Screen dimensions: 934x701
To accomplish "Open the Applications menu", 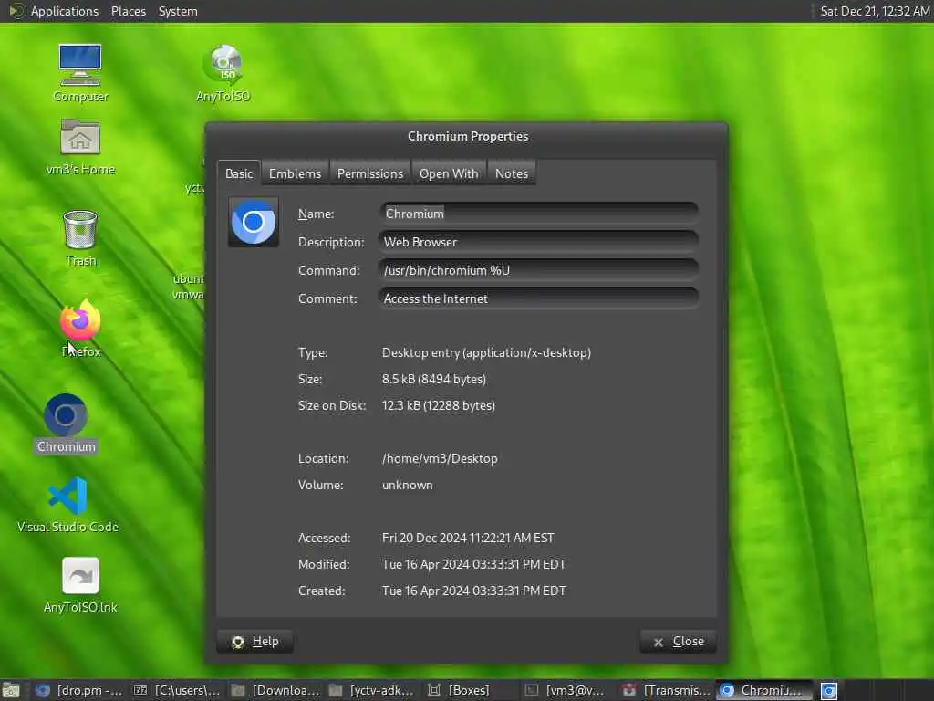I will (65, 11).
